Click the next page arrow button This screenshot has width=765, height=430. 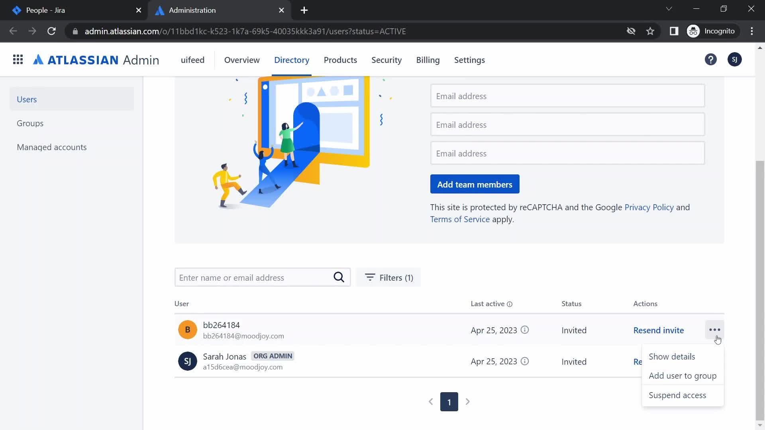coord(468,402)
